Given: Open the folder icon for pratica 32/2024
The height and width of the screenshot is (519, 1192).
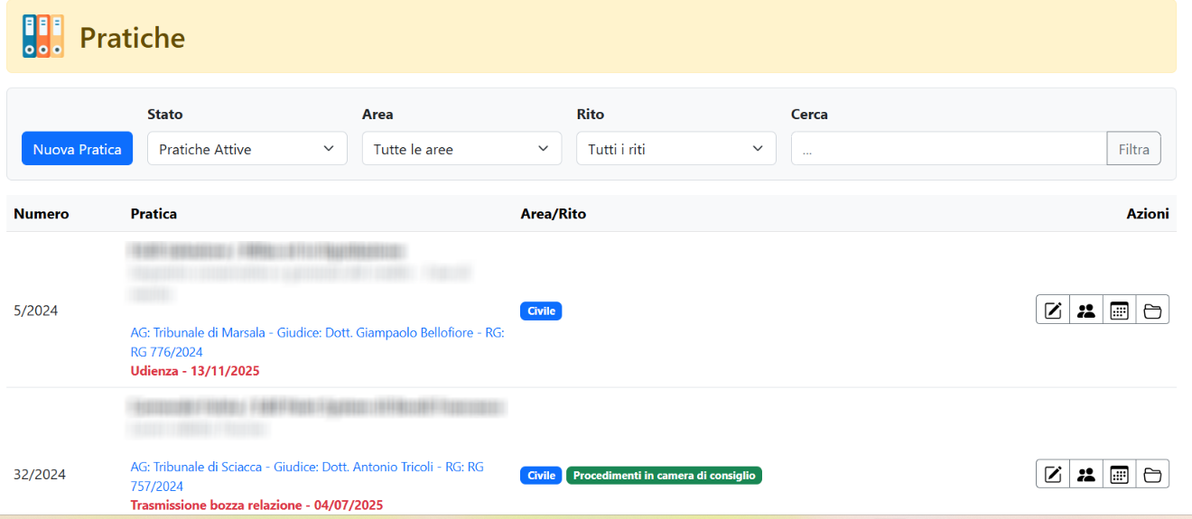Looking at the screenshot, I should click(1152, 474).
